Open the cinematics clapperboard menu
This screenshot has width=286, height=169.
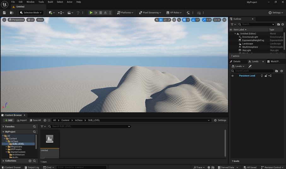(x=70, y=13)
